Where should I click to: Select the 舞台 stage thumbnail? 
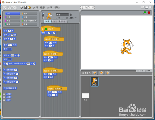pyautogui.click(x=85, y=96)
